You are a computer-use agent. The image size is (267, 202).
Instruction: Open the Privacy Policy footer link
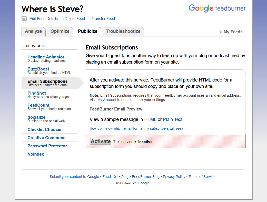point(174,177)
